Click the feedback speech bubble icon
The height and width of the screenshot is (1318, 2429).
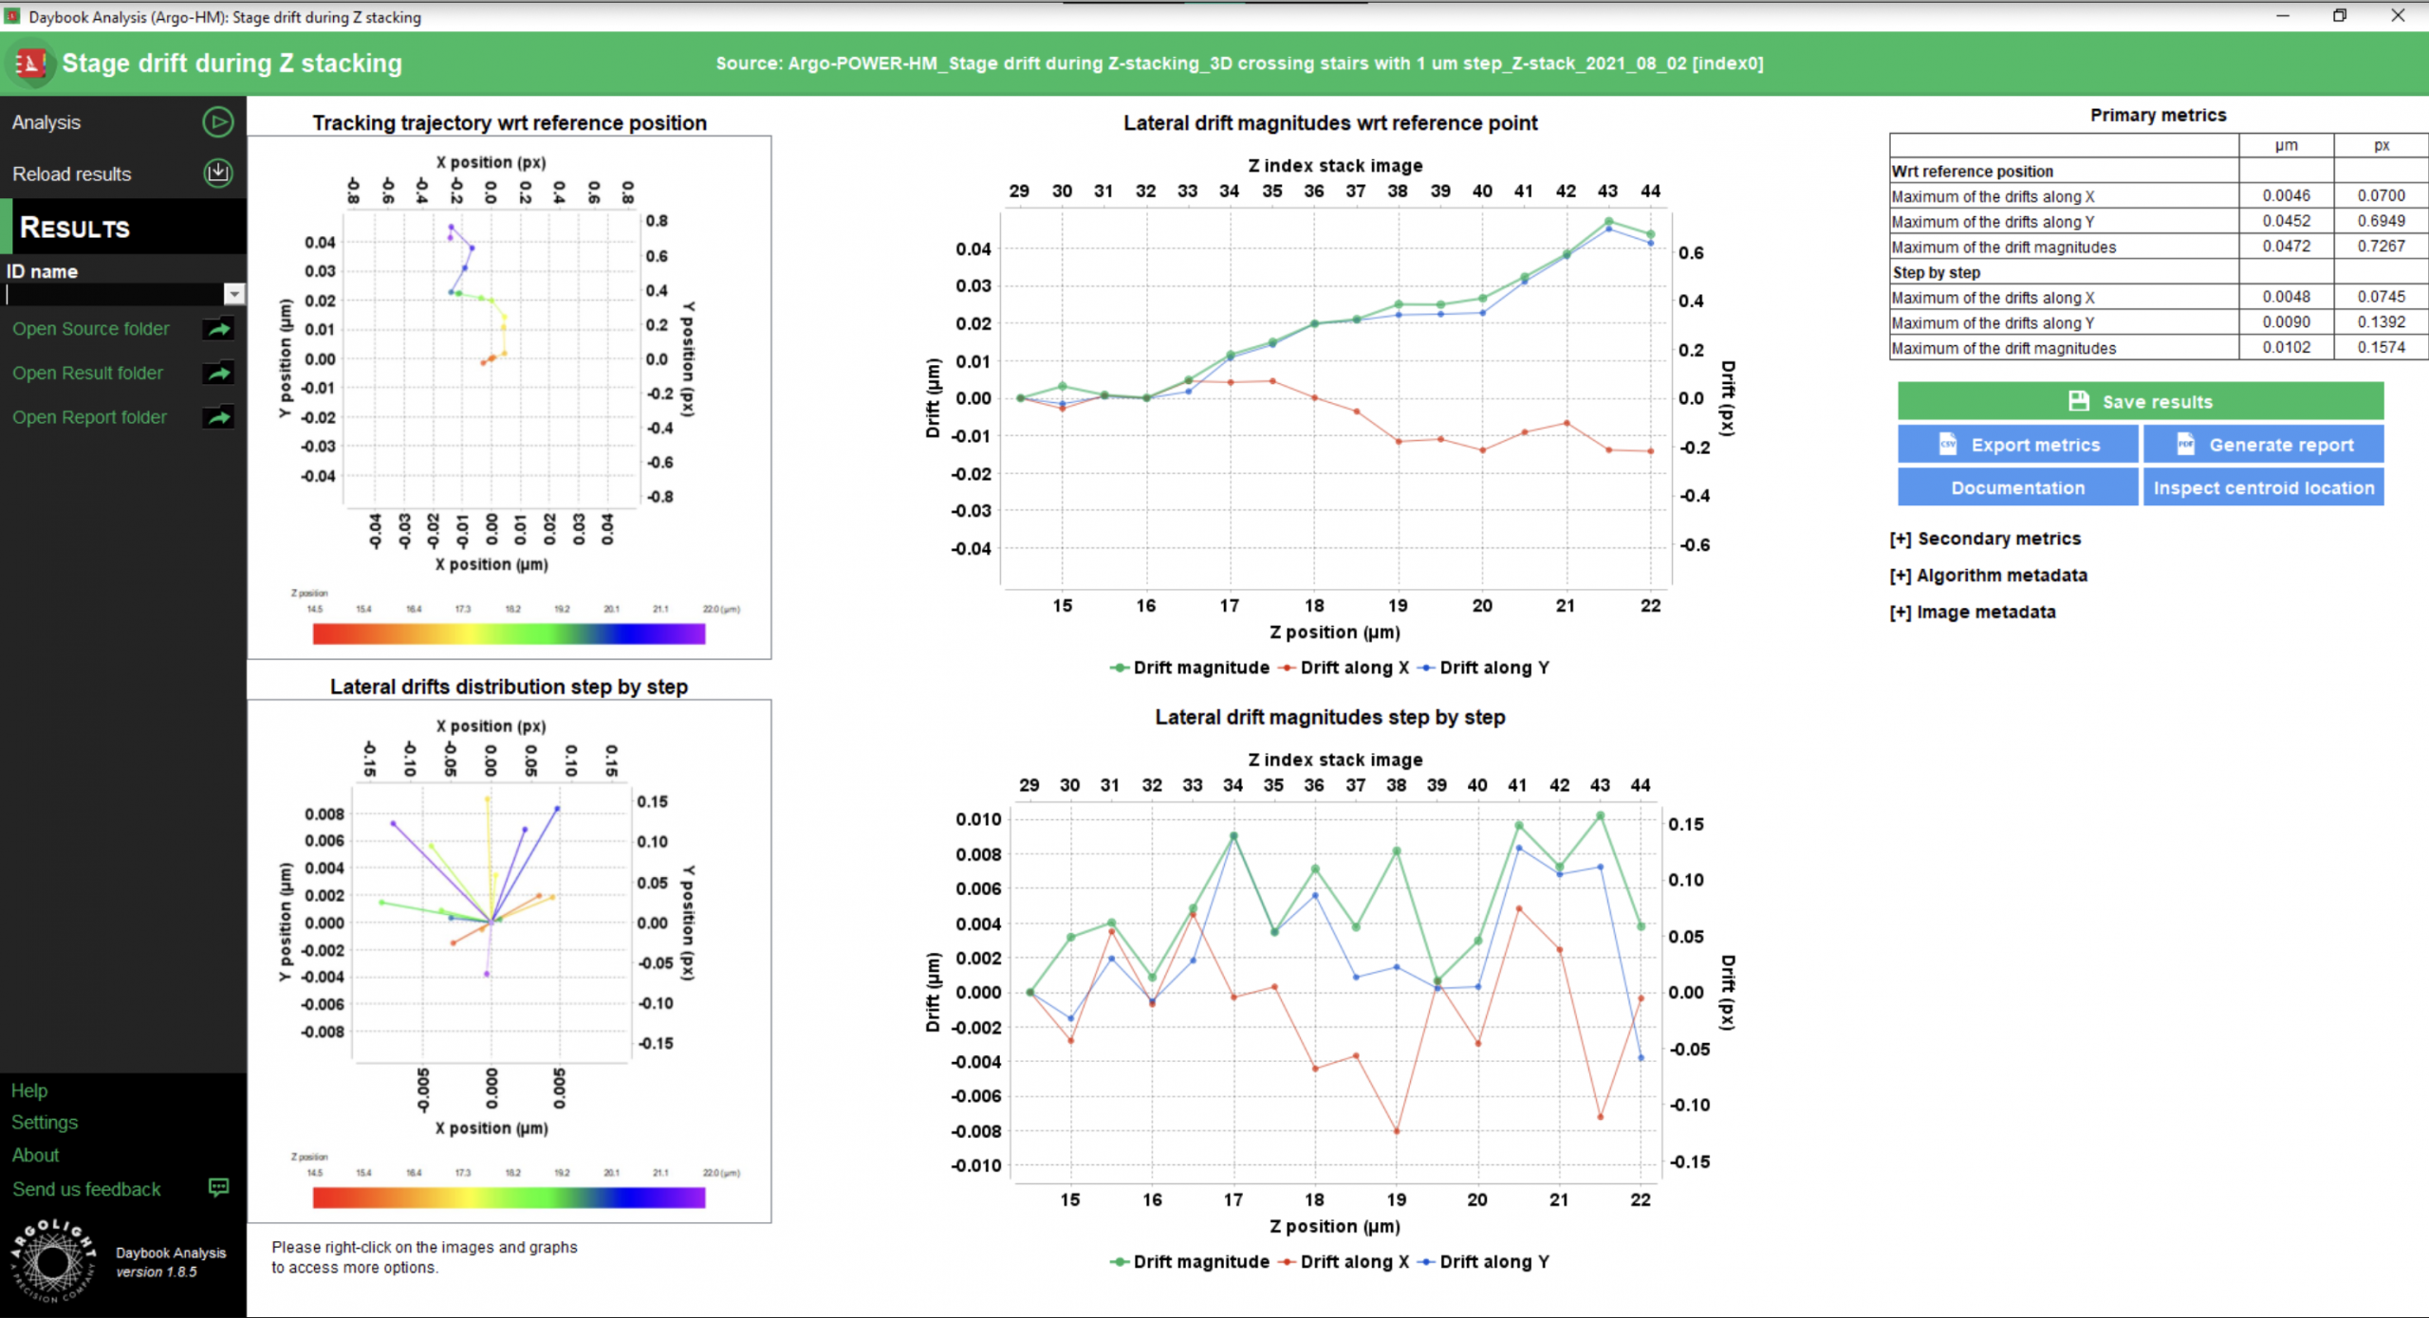[218, 1188]
